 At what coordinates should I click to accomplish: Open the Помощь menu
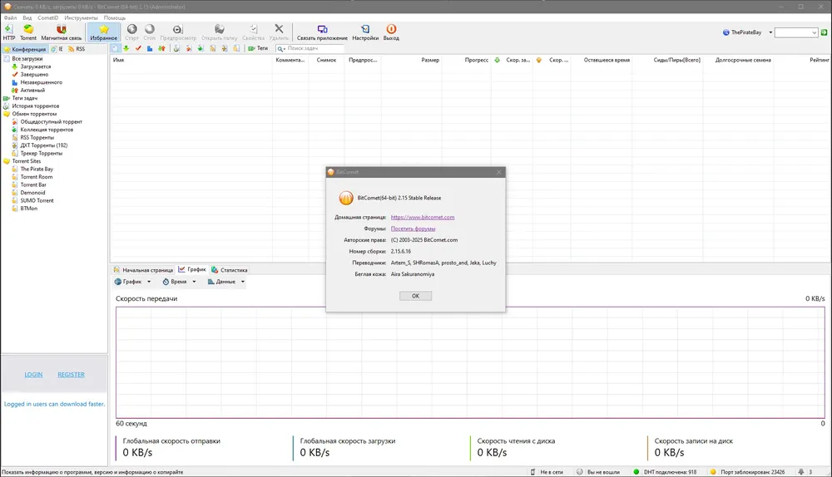click(115, 17)
